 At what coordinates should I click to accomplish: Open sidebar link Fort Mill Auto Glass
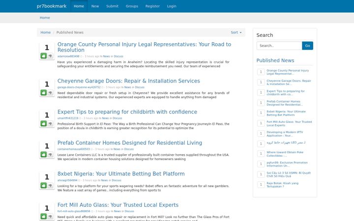click(x=289, y=124)
